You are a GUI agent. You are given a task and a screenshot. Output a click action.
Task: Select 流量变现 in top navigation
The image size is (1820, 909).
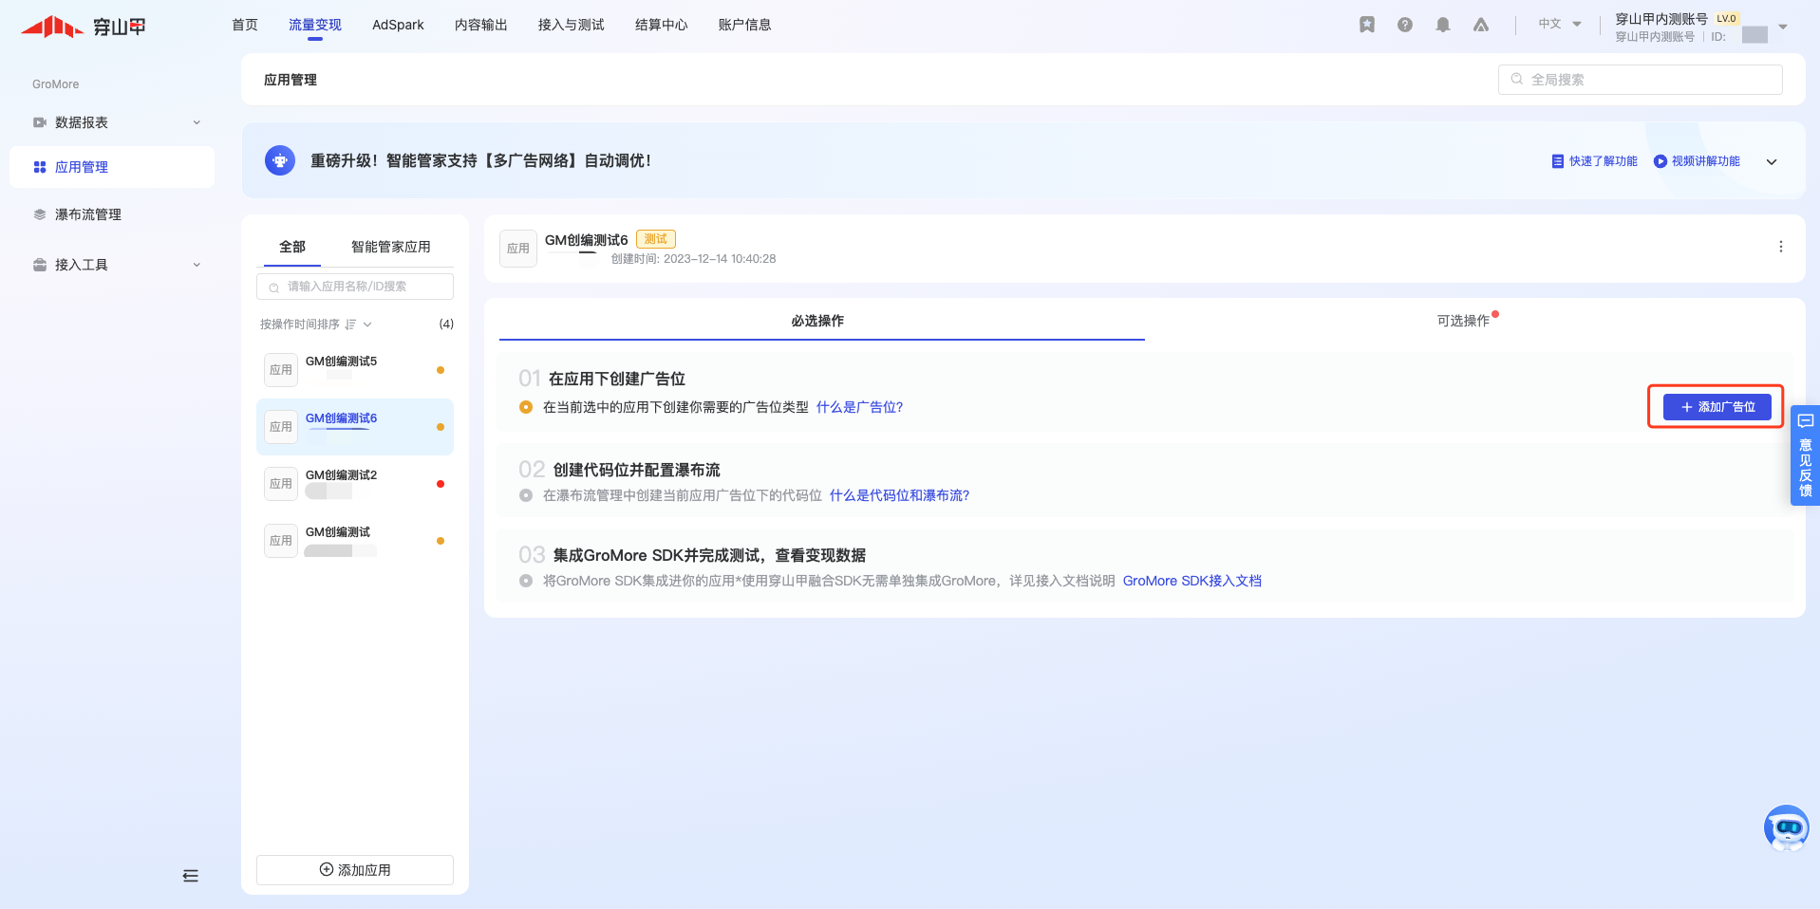pos(315,25)
